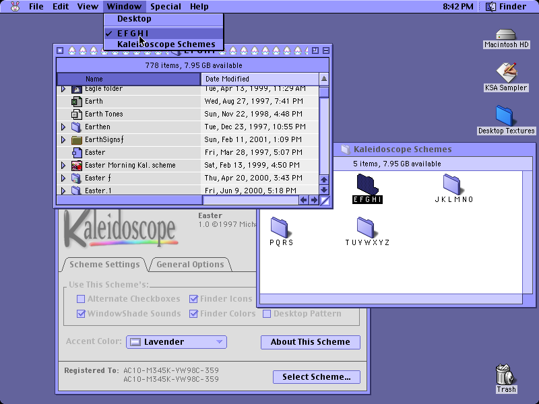Image resolution: width=539 pixels, height=404 pixels.
Task: Select the P Q R S folder icon
Action: pos(280,227)
